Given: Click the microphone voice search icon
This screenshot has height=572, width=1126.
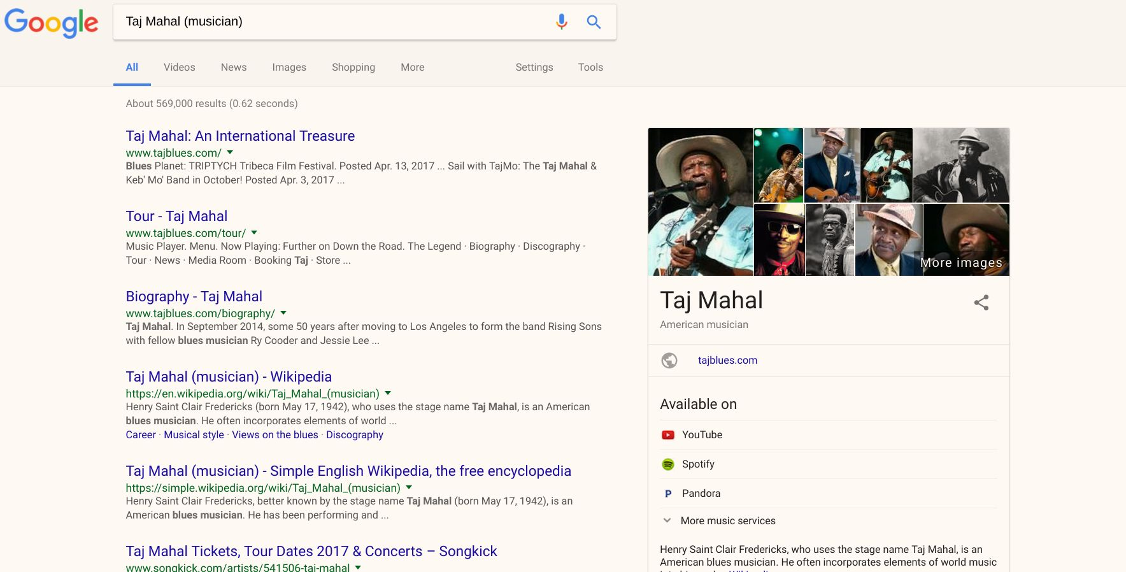Looking at the screenshot, I should (561, 22).
